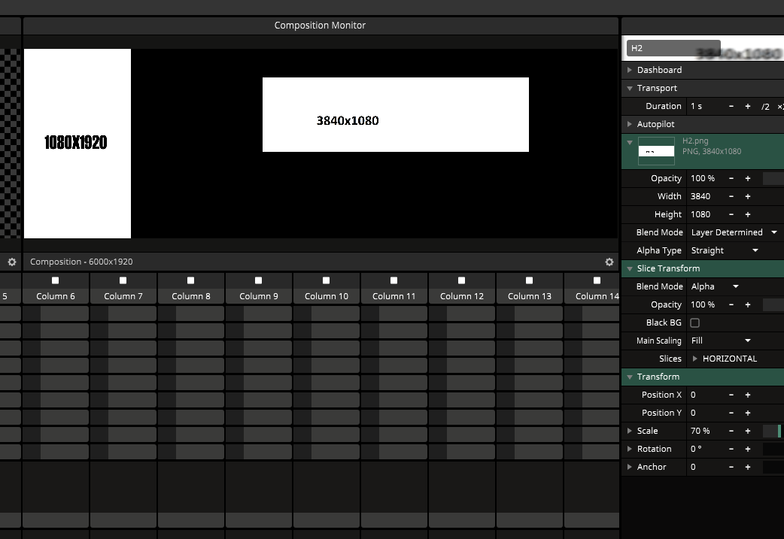Increase Height with the plus icon
This screenshot has height=539, width=784.
point(747,214)
